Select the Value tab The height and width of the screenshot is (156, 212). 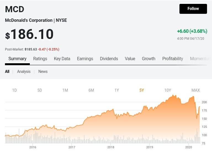click(x=130, y=59)
